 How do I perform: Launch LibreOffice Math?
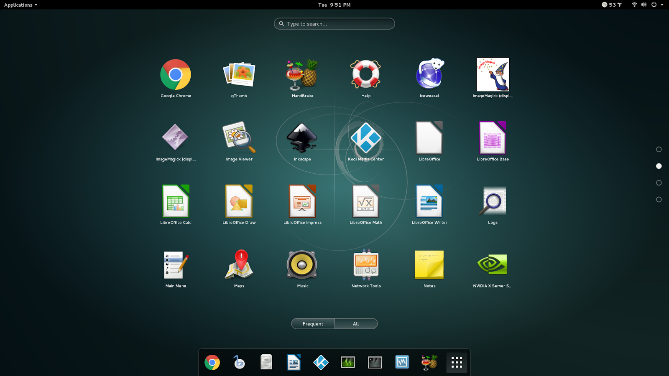366,201
